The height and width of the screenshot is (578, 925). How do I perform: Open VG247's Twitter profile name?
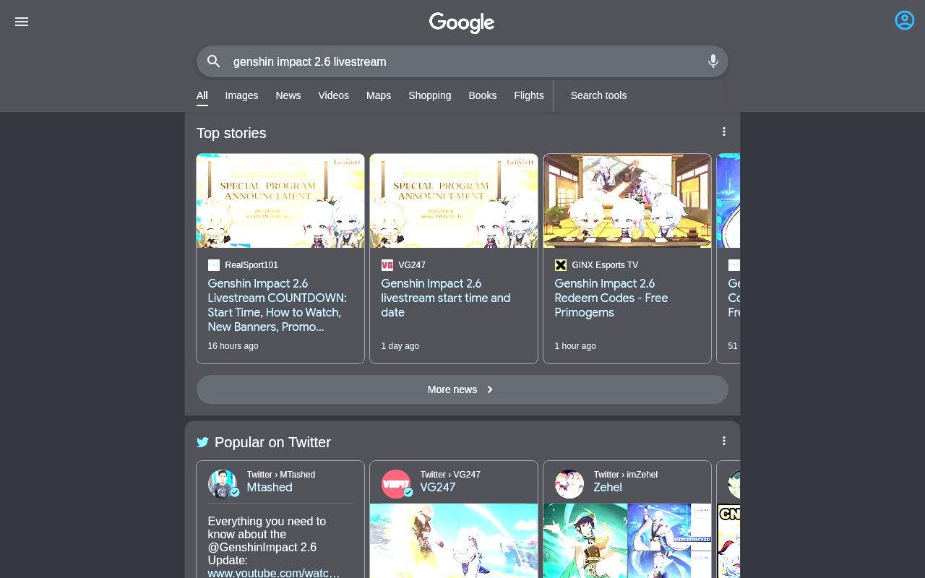438,488
